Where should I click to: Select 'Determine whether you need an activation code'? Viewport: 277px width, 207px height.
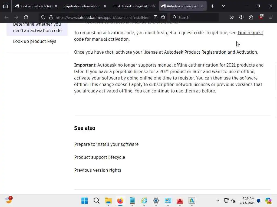(37, 27)
